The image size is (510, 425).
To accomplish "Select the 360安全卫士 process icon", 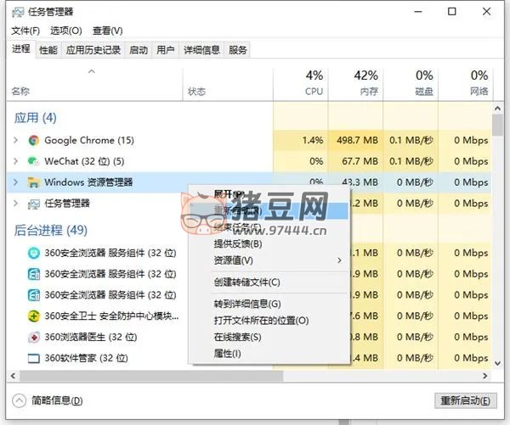I will pos(33,316).
